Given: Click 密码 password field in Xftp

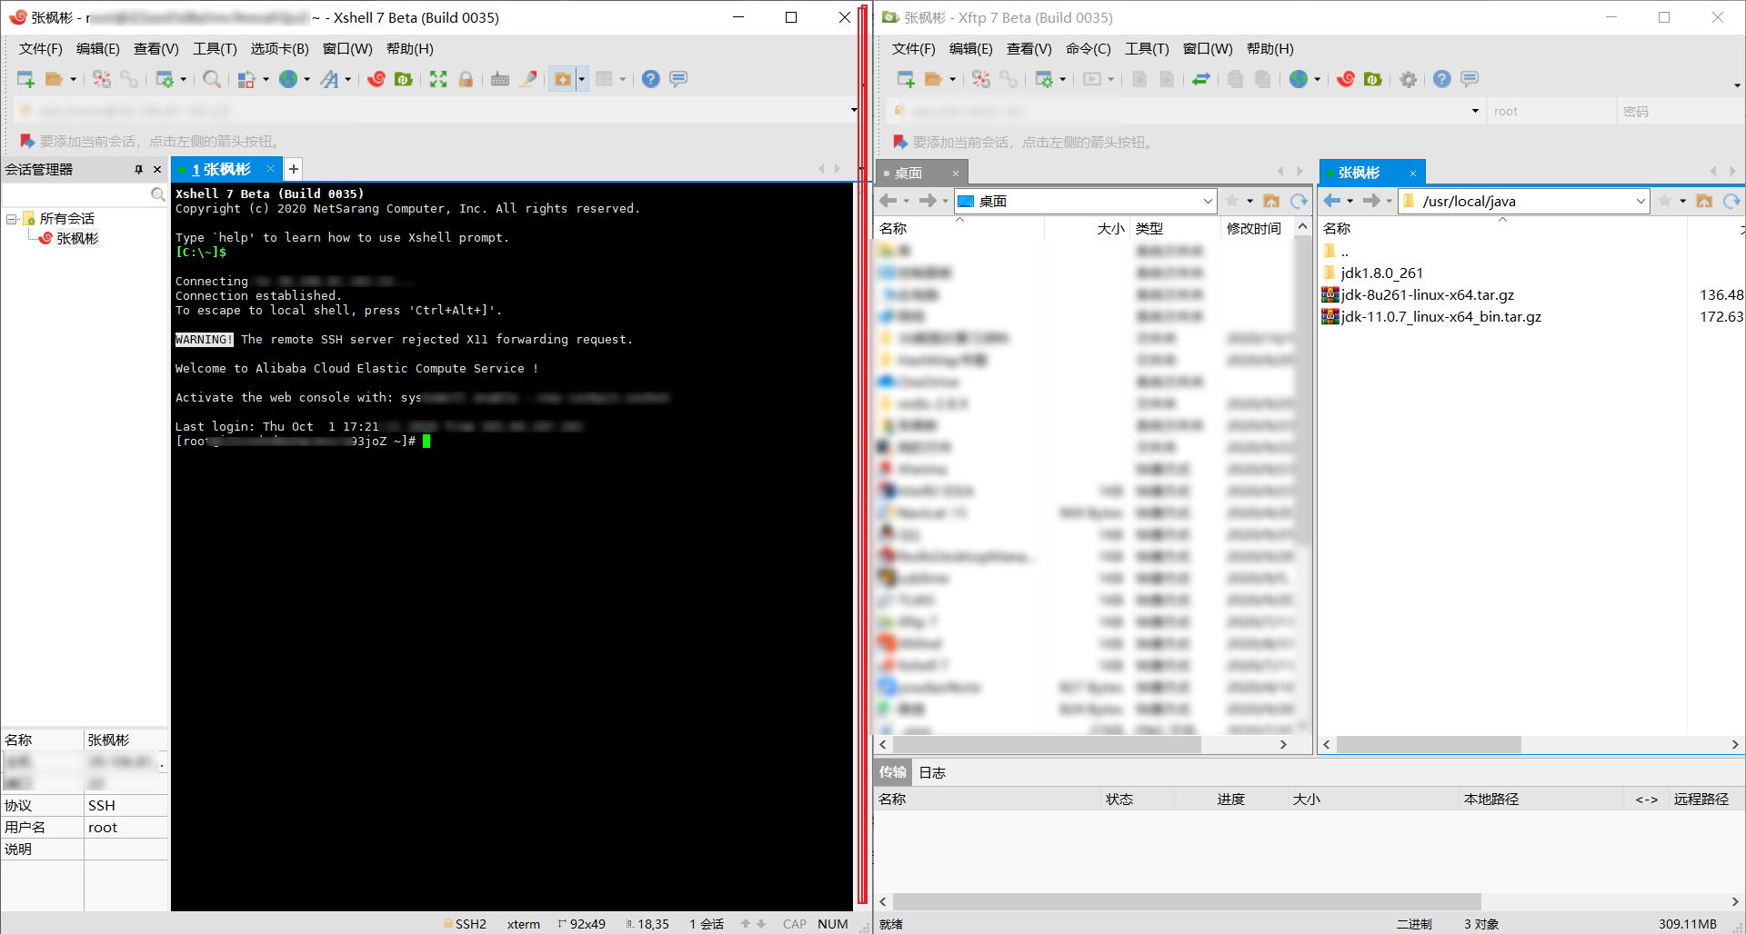Looking at the screenshot, I should click(x=1680, y=111).
